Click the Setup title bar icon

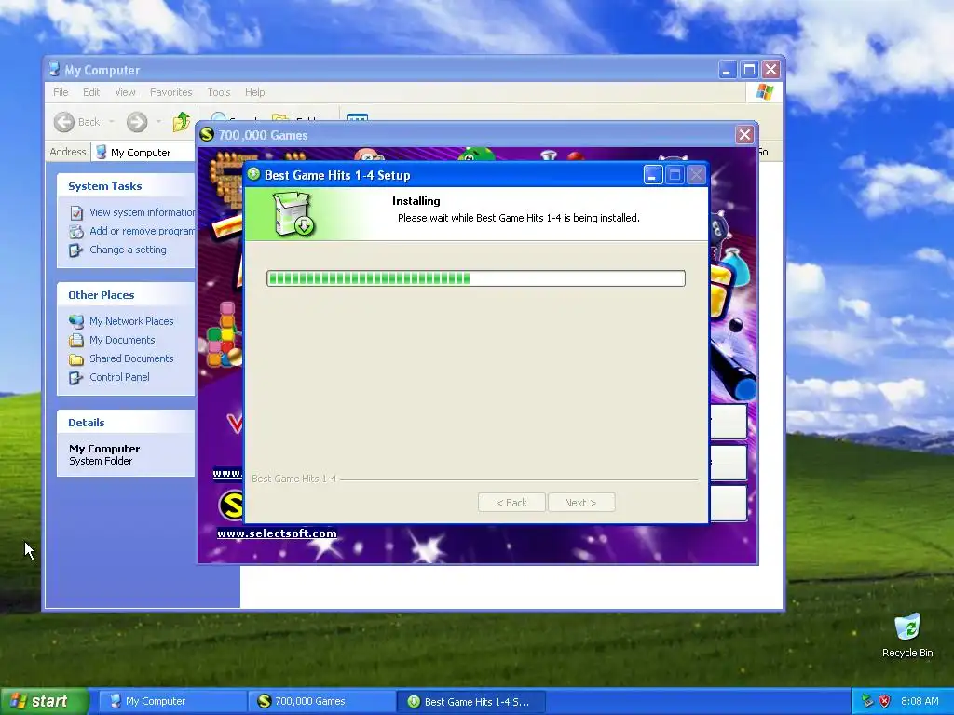[x=253, y=174]
